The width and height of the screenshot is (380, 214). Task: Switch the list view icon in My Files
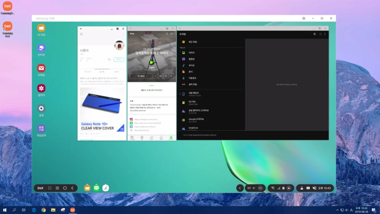click(x=320, y=34)
